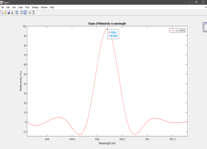Select the legend box n = 0.0012
Screen dimensions: 207x149
point(177,30)
